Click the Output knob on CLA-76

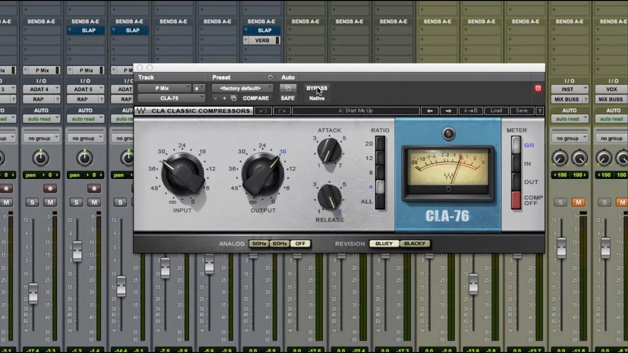tap(263, 174)
